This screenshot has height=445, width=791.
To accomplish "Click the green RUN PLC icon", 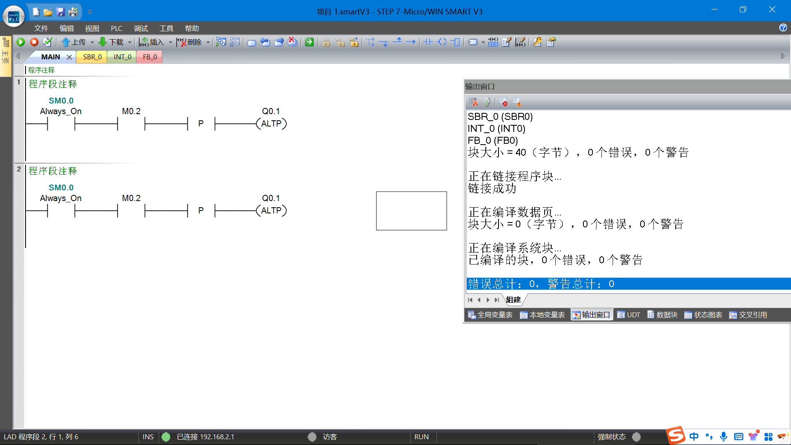I will pos(21,42).
